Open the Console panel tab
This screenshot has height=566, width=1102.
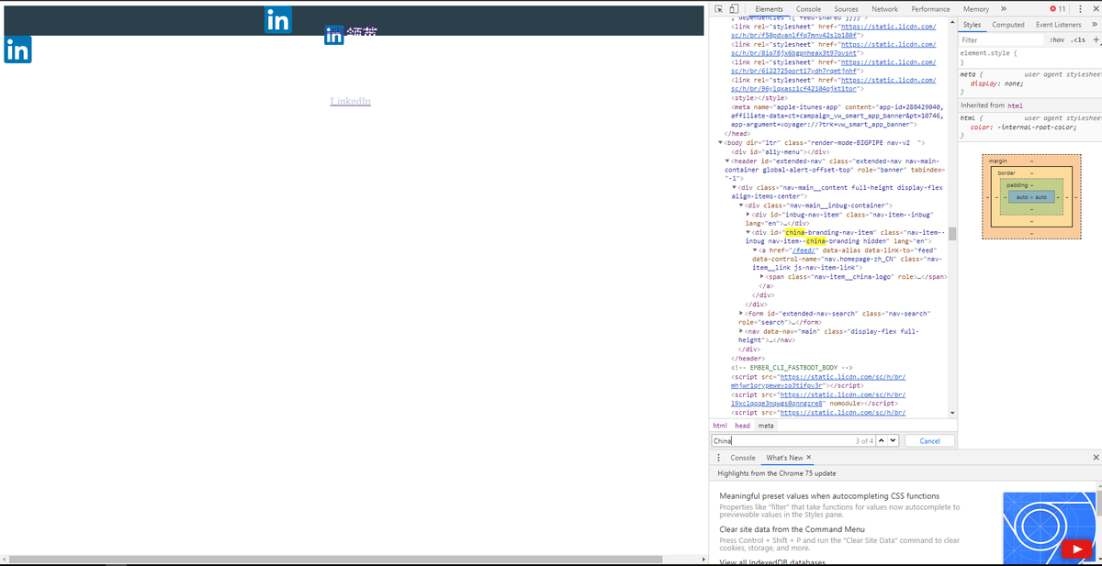tap(808, 8)
